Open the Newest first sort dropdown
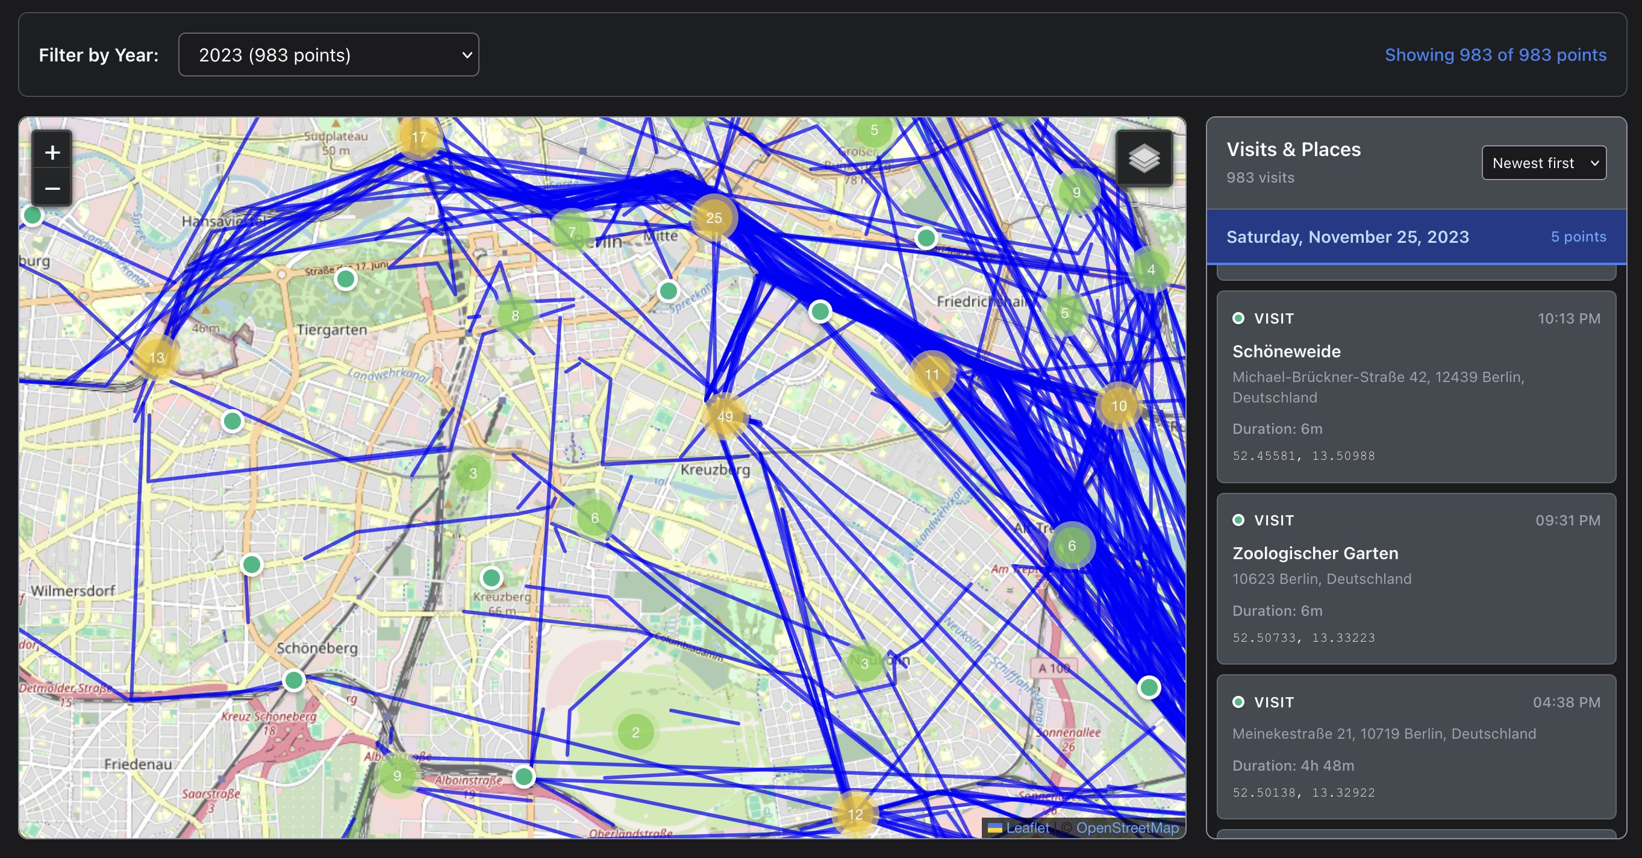 coord(1543,163)
